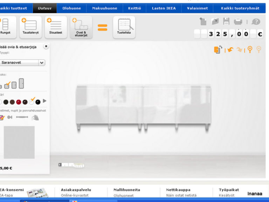
Task: Open the Valaisimet menu
Action: (x=197, y=8)
